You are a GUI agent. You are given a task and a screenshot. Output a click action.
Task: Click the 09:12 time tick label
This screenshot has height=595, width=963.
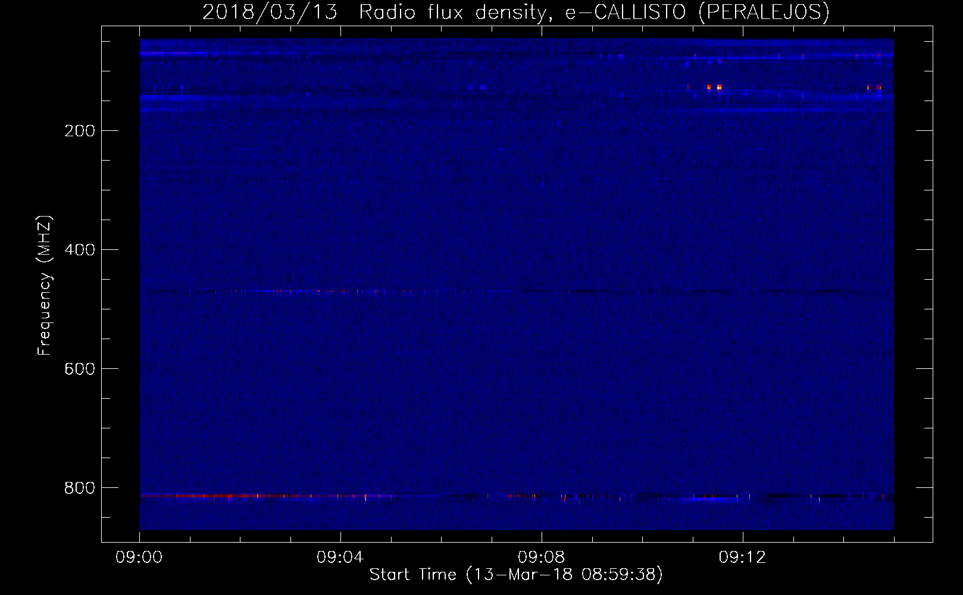pos(743,558)
